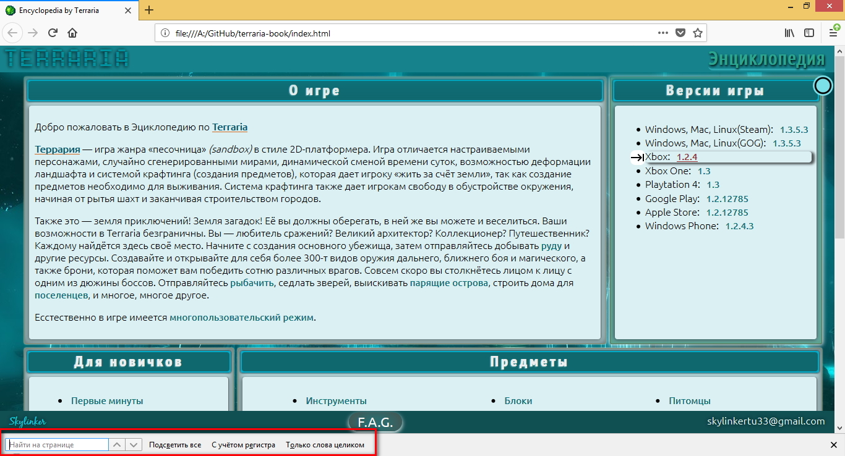Open Steam version 1.3.5.3 link
This screenshot has height=456, width=845.
coord(794,130)
